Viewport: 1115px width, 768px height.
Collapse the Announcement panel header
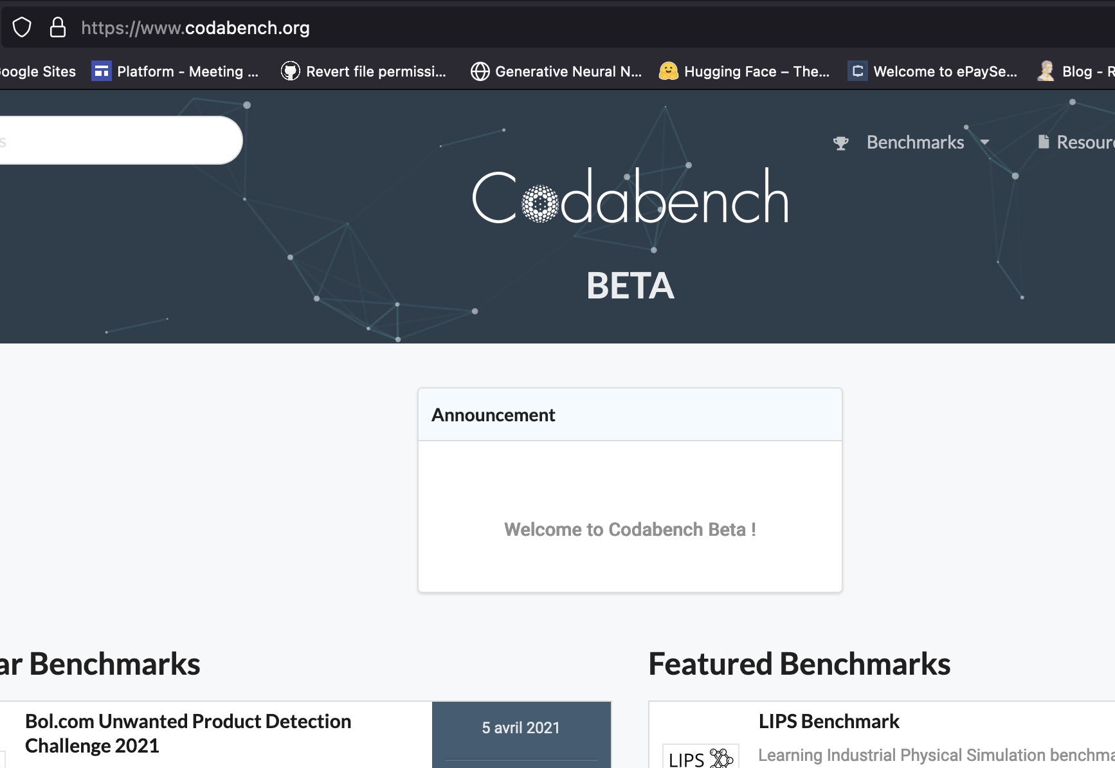pos(493,415)
